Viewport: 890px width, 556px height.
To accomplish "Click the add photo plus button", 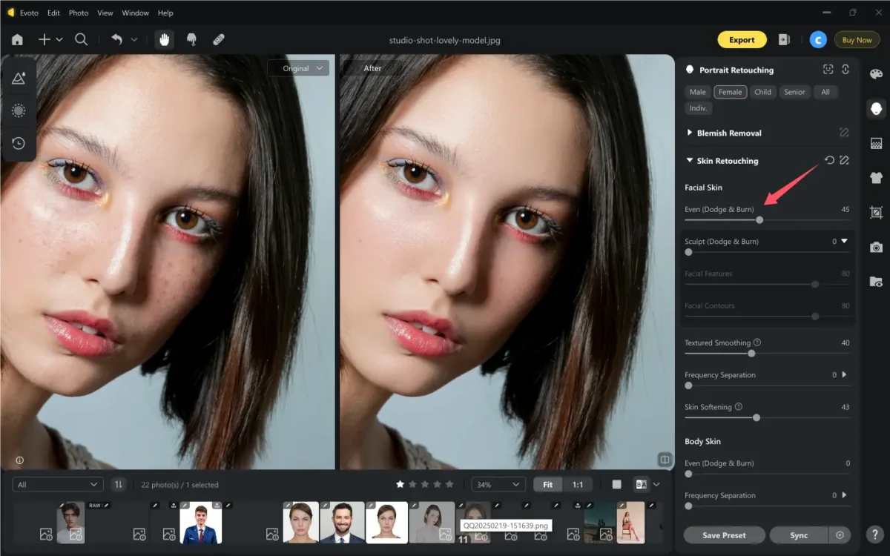I will (x=44, y=40).
